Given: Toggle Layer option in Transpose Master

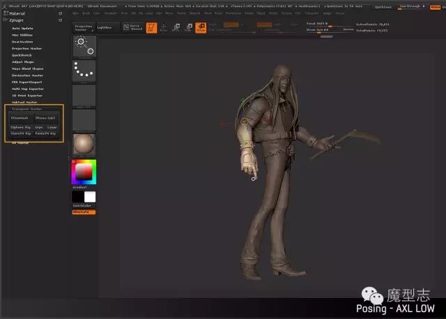Looking at the screenshot, I should [x=52, y=127].
